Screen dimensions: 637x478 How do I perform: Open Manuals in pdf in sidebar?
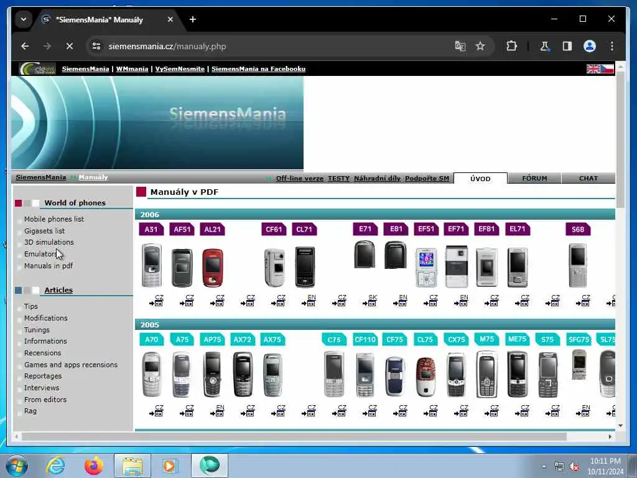click(49, 266)
